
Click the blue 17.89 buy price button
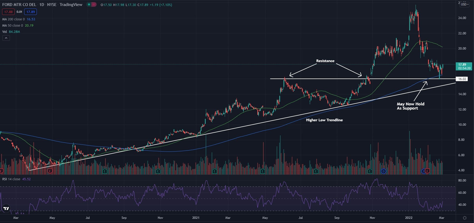click(x=31, y=12)
